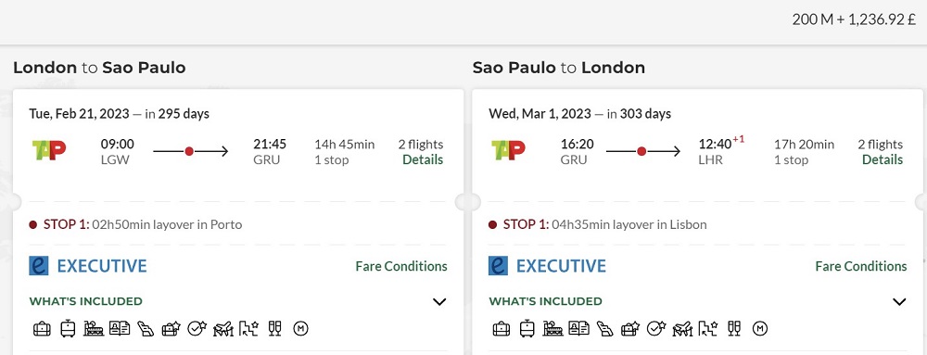Open Details for Sao Paulo to London flight
927x355 pixels.
(x=883, y=159)
